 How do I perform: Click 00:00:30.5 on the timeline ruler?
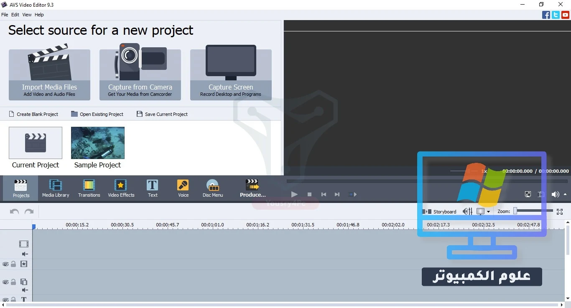122,225
